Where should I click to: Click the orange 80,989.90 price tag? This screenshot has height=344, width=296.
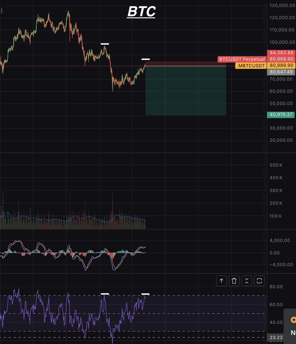coord(281,65)
